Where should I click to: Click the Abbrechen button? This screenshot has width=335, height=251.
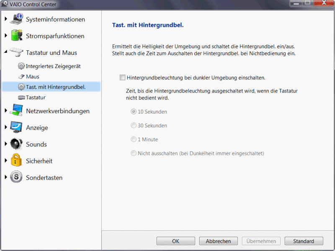(218, 241)
